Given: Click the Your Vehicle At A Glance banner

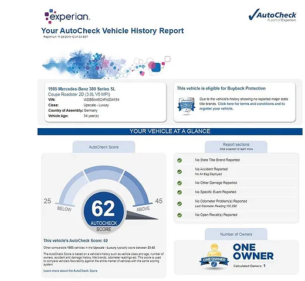Looking at the screenshot, I should [170, 131].
